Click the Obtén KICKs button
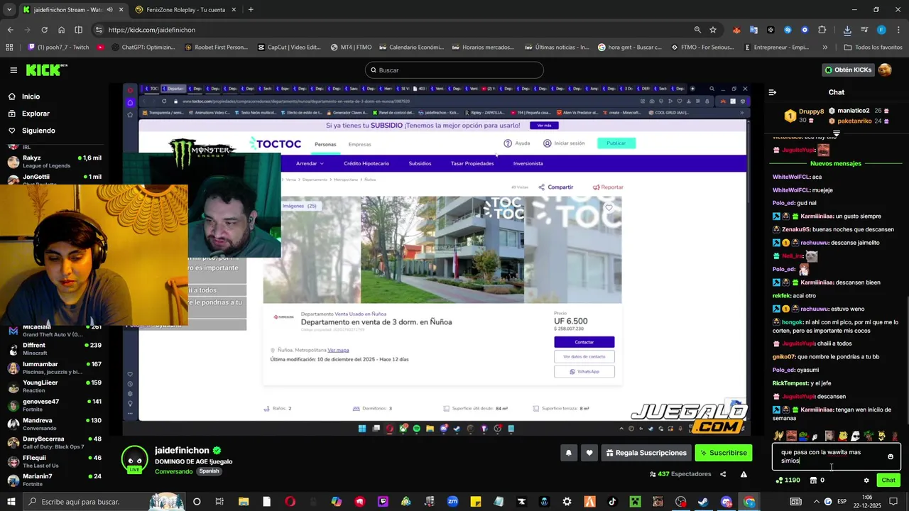Viewport: 909px width, 511px height. pyautogui.click(x=848, y=70)
